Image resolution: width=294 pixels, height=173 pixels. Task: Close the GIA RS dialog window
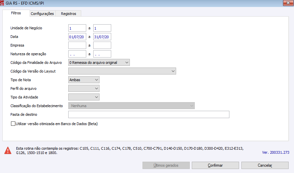pos(288,3)
